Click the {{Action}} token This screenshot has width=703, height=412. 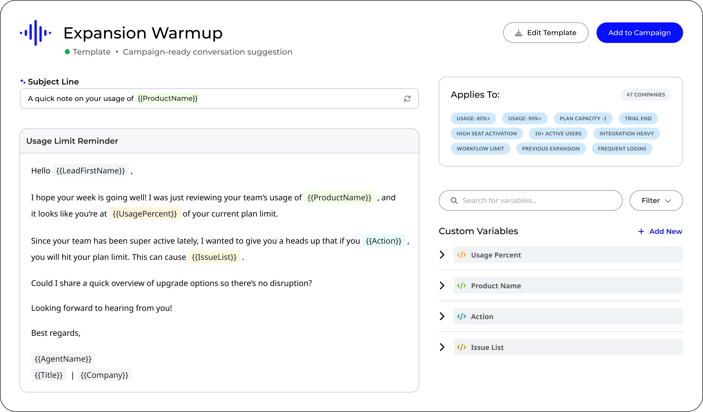pyautogui.click(x=383, y=241)
